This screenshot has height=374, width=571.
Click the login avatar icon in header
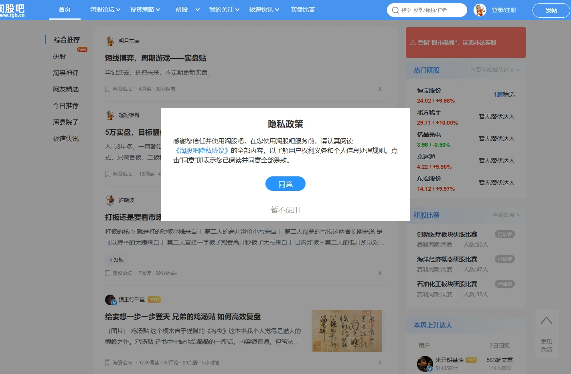coord(480,10)
